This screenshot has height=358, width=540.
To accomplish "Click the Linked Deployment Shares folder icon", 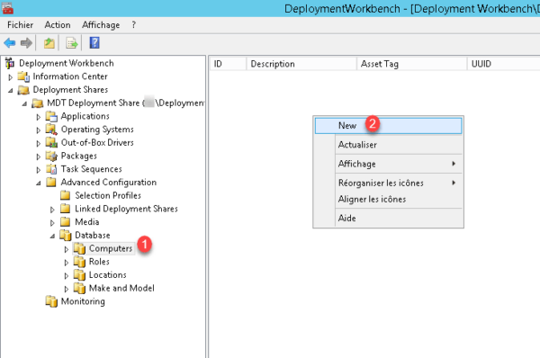I will tap(66, 209).
